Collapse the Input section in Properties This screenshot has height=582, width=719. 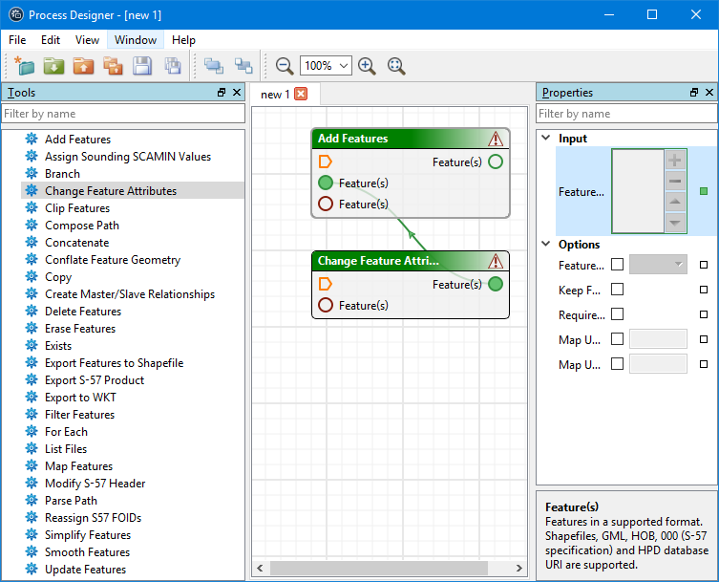(x=546, y=139)
